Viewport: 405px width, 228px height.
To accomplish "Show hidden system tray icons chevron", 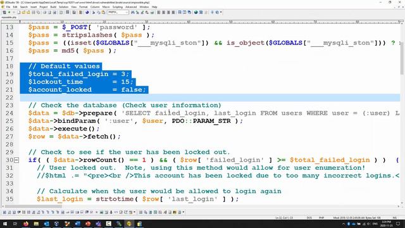I will tap(344, 224).
